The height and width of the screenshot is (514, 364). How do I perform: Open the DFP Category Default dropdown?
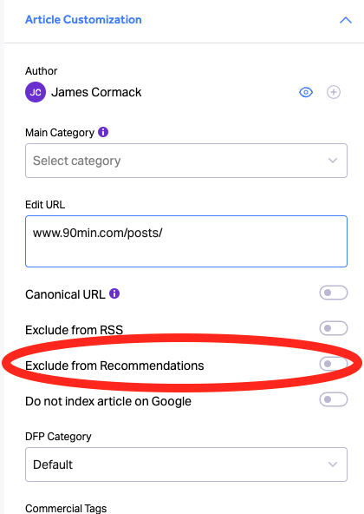pos(186,465)
